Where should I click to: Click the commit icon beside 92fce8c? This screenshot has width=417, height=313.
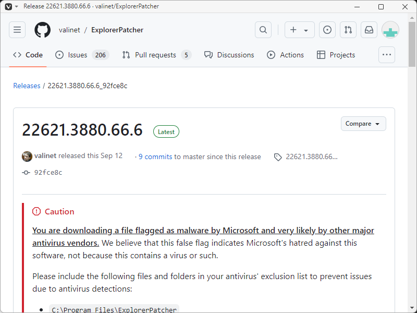point(26,173)
